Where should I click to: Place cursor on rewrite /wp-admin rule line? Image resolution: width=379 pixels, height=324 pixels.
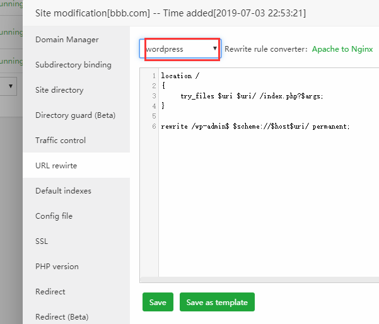pos(255,126)
